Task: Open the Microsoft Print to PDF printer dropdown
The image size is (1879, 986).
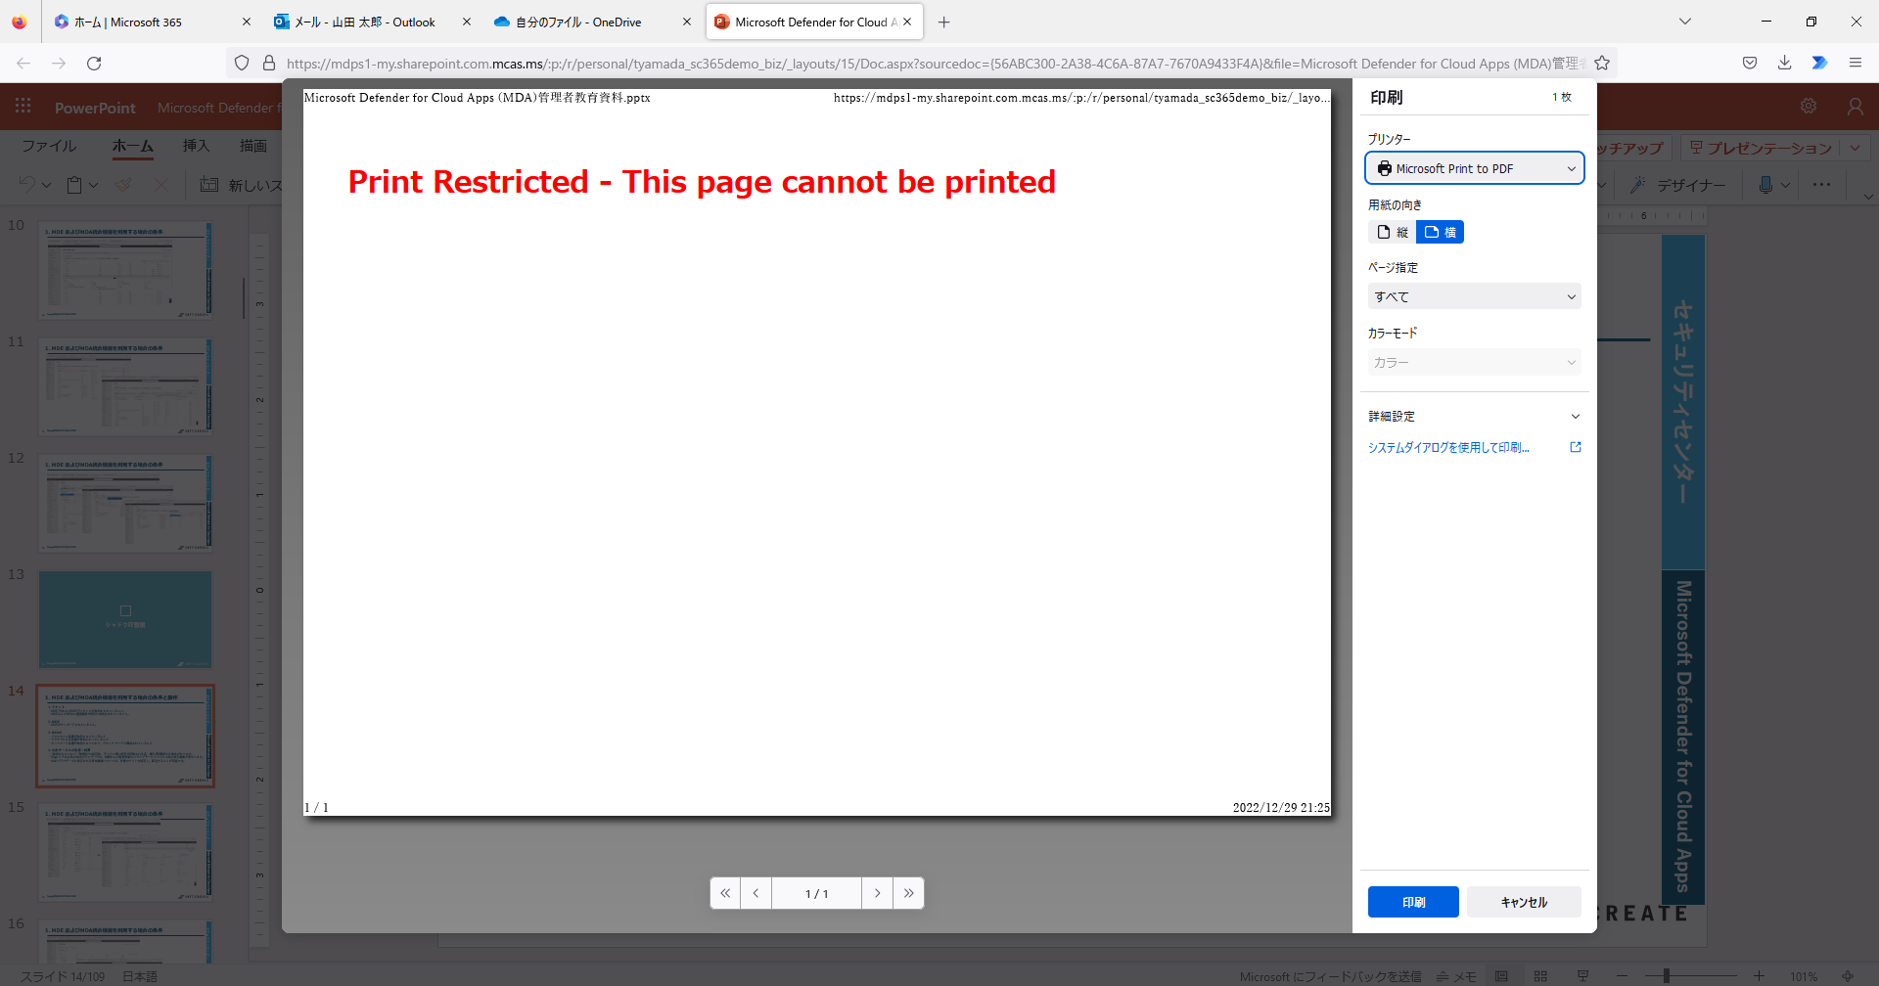Action: point(1475,168)
